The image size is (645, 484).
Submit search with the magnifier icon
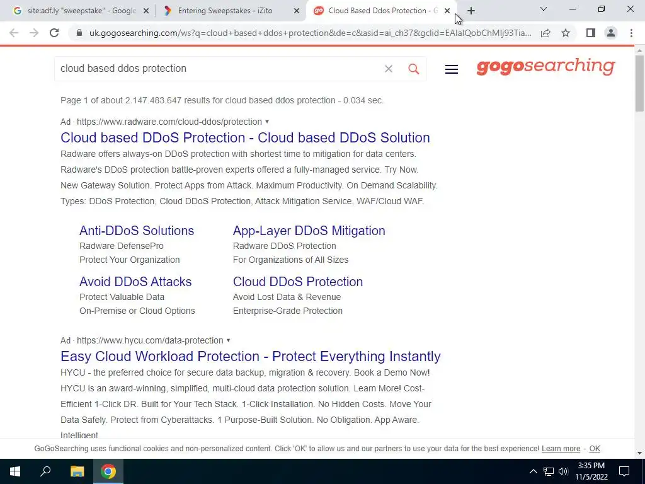tap(413, 69)
